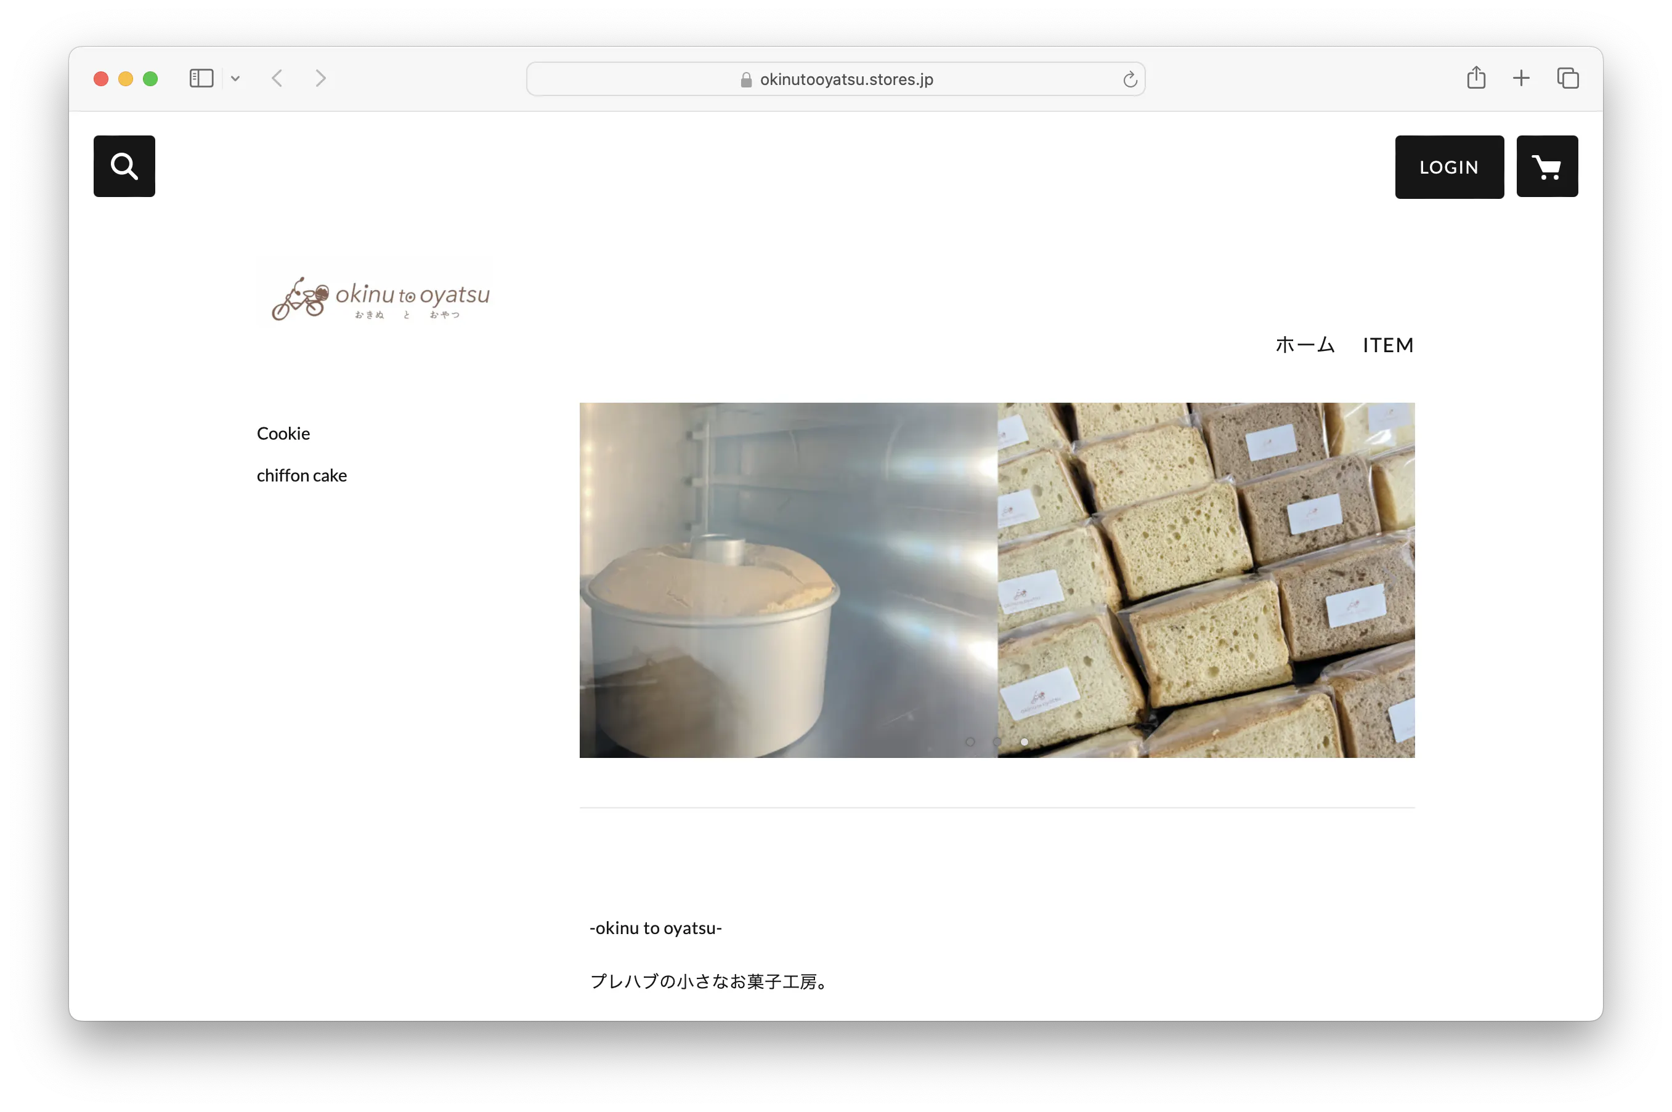Viewport: 1672px width, 1112px height.
Task: Toggle Safari sidebar panel
Action: coord(201,78)
